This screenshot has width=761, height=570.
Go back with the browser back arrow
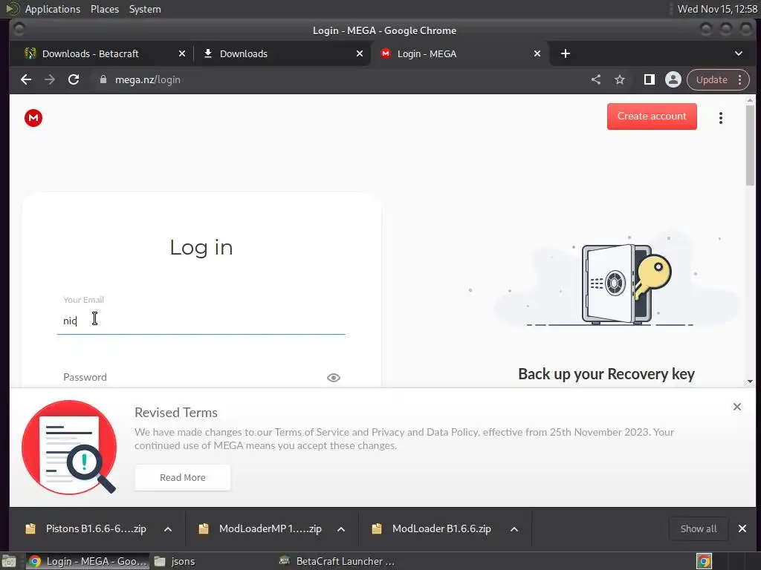(26, 79)
